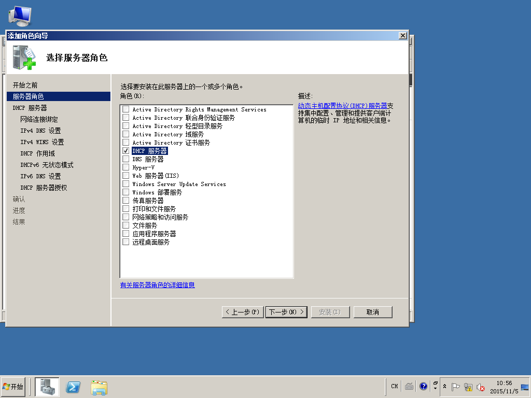The image size is (531, 398).
Task: Open DHCPv6 无状态模式 wizard step
Action: [x=47, y=165]
